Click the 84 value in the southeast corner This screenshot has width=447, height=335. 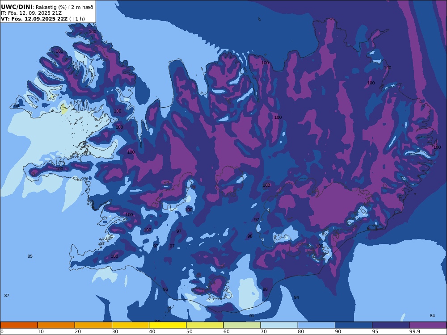[x=432, y=316]
